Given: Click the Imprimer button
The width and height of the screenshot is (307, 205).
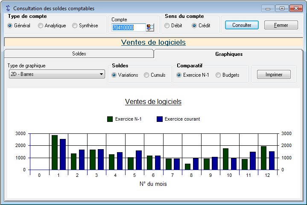Looking at the screenshot, I should (274, 75).
